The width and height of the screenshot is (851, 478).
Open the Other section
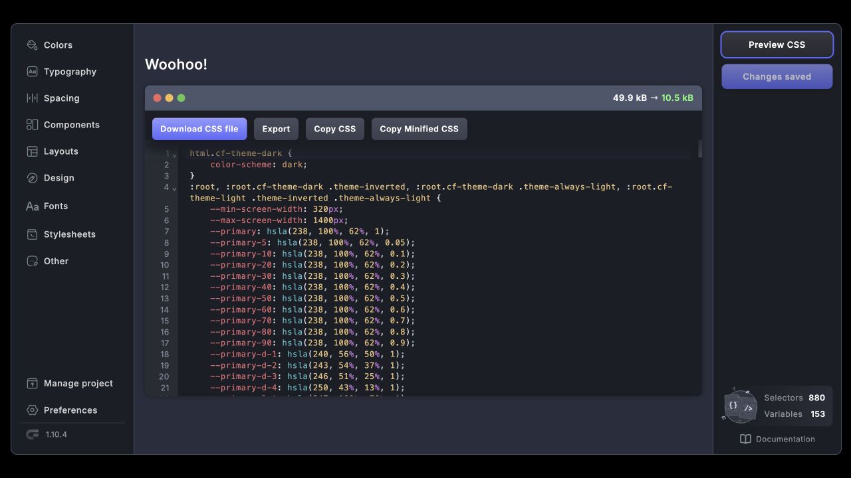point(57,261)
